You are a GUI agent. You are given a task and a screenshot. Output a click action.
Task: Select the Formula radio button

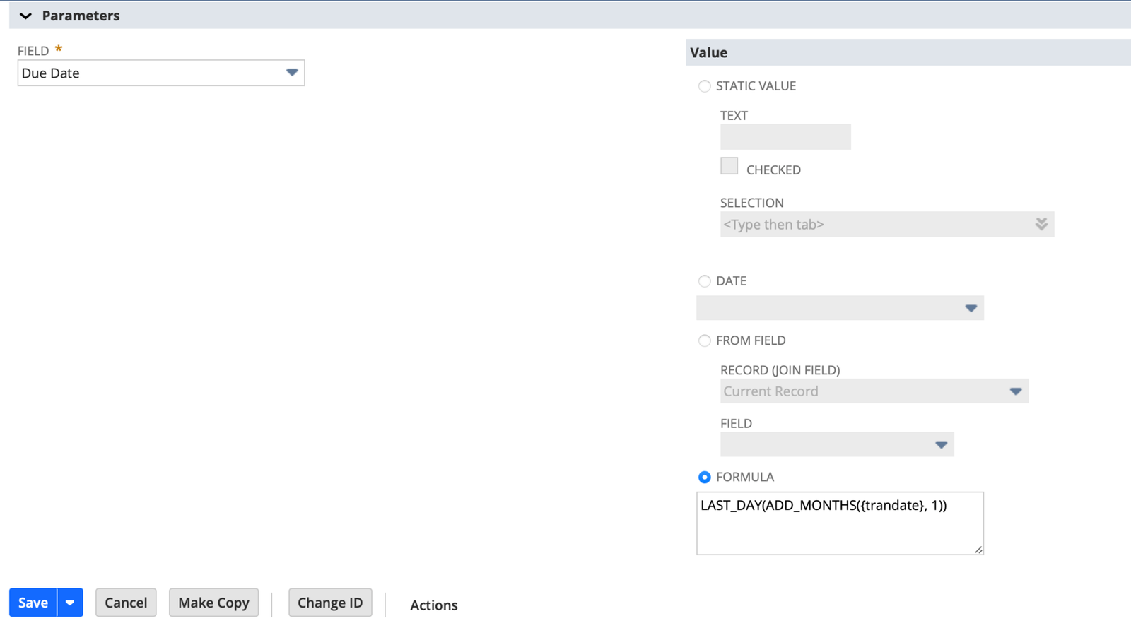704,478
